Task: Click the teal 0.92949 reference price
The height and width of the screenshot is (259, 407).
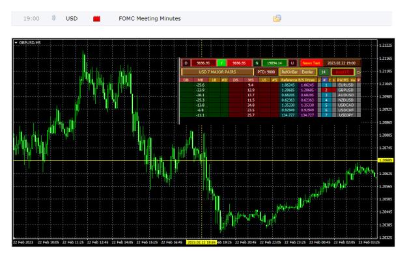Action: [x=288, y=110]
